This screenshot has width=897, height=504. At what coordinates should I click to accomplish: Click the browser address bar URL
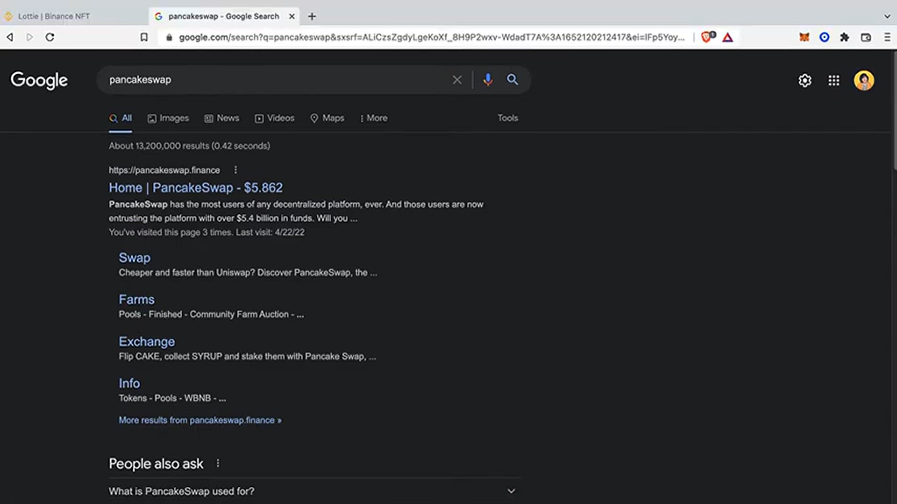432,37
